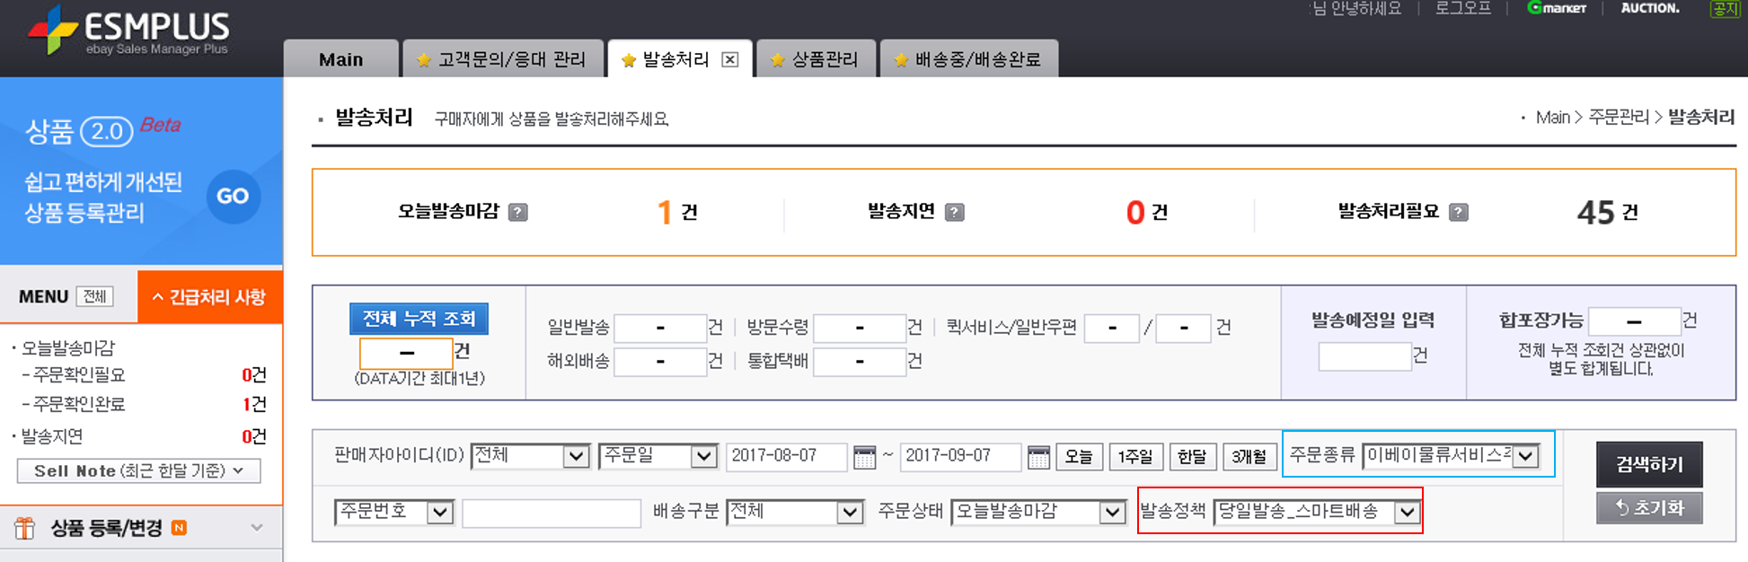Screen dimensions: 1748x562
Task: Expand the 판매자아이디 전체 dropdown
Action: click(530, 456)
